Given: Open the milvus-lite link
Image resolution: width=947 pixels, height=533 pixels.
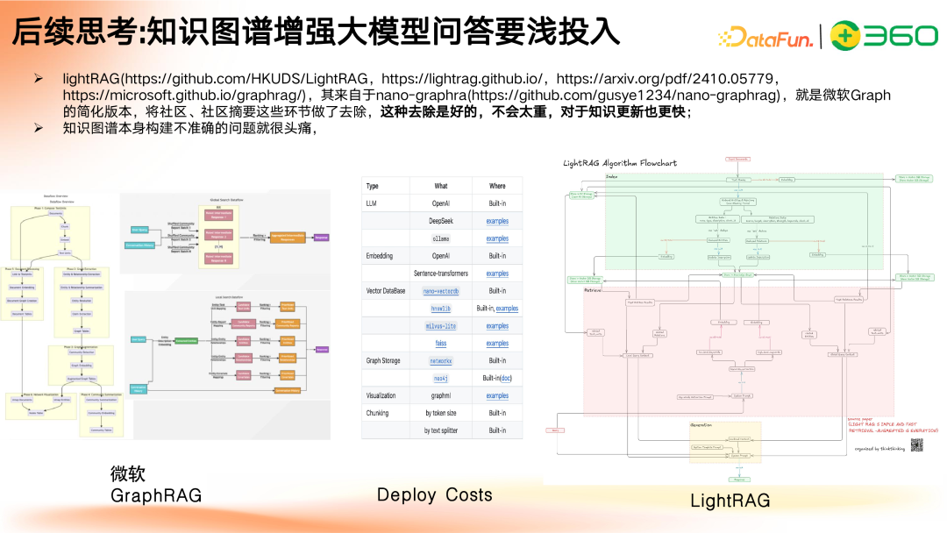Looking at the screenshot, I should pos(441,326).
